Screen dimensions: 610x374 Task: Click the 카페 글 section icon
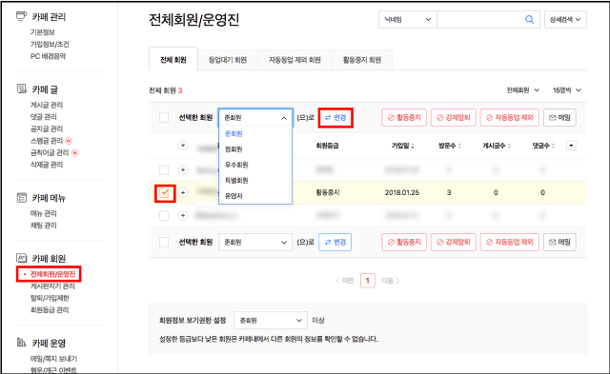point(21,89)
